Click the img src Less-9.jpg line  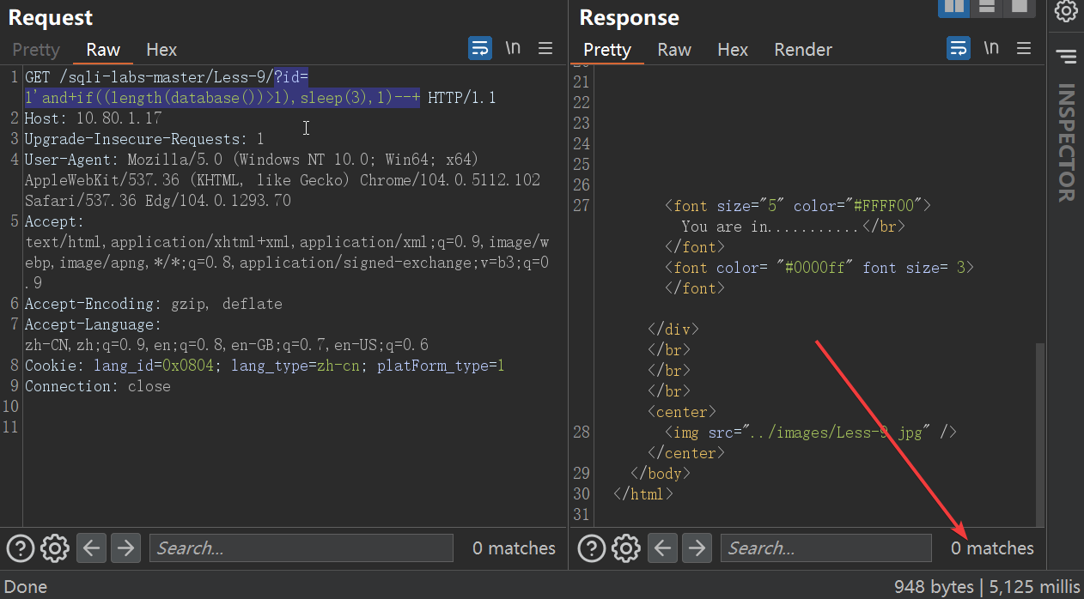810,433
